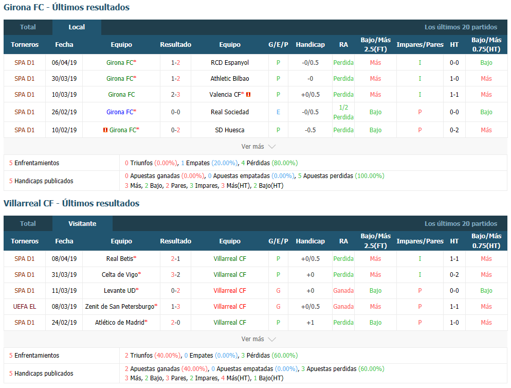The image size is (511, 388).
Task: Click the date 11/03/19
Action: 64,291
